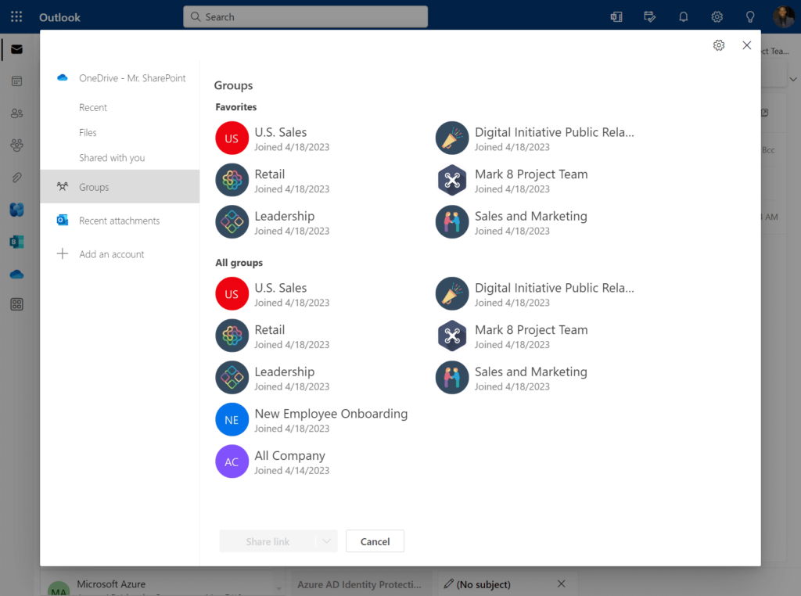The height and width of the screenshot is (596, 801).
Task: Open the OneDrive cloud icon in left rail
Action: point(16,275)
